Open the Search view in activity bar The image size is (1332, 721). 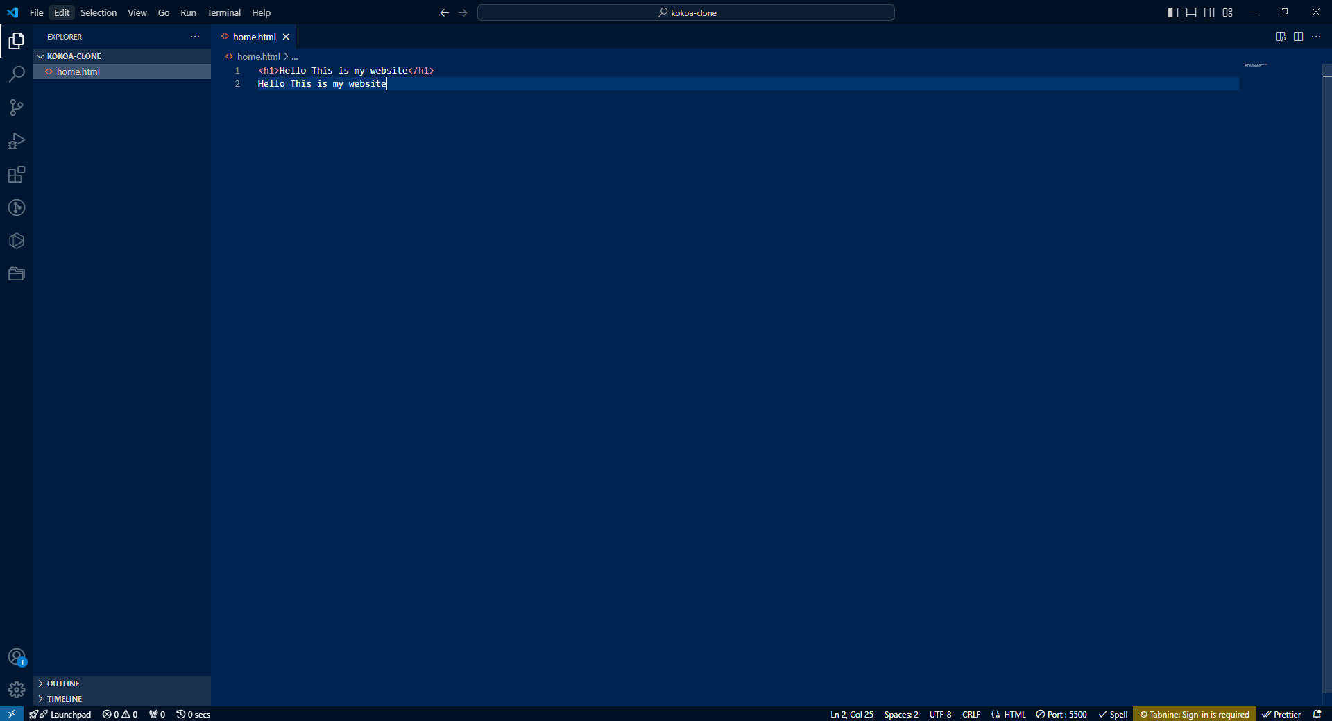click(17, 74)
